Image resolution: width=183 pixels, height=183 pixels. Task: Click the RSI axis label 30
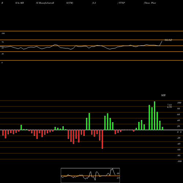tap(3, 54)
